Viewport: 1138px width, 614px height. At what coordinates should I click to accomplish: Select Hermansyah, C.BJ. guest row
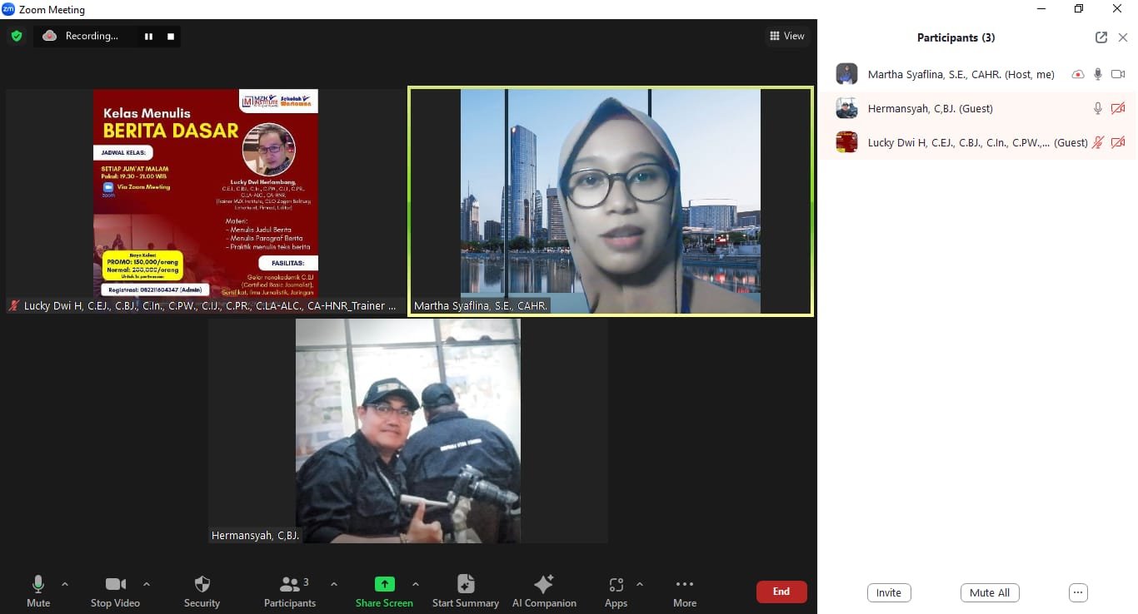pyautogui.click(x=978, y=108)
